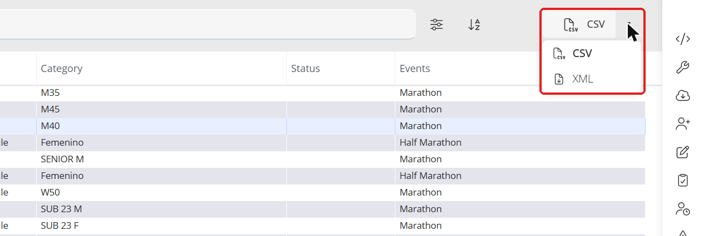The width and height of the screenshot is (704, 236).
Task: Select the W50 category cell
Action: 162,193
